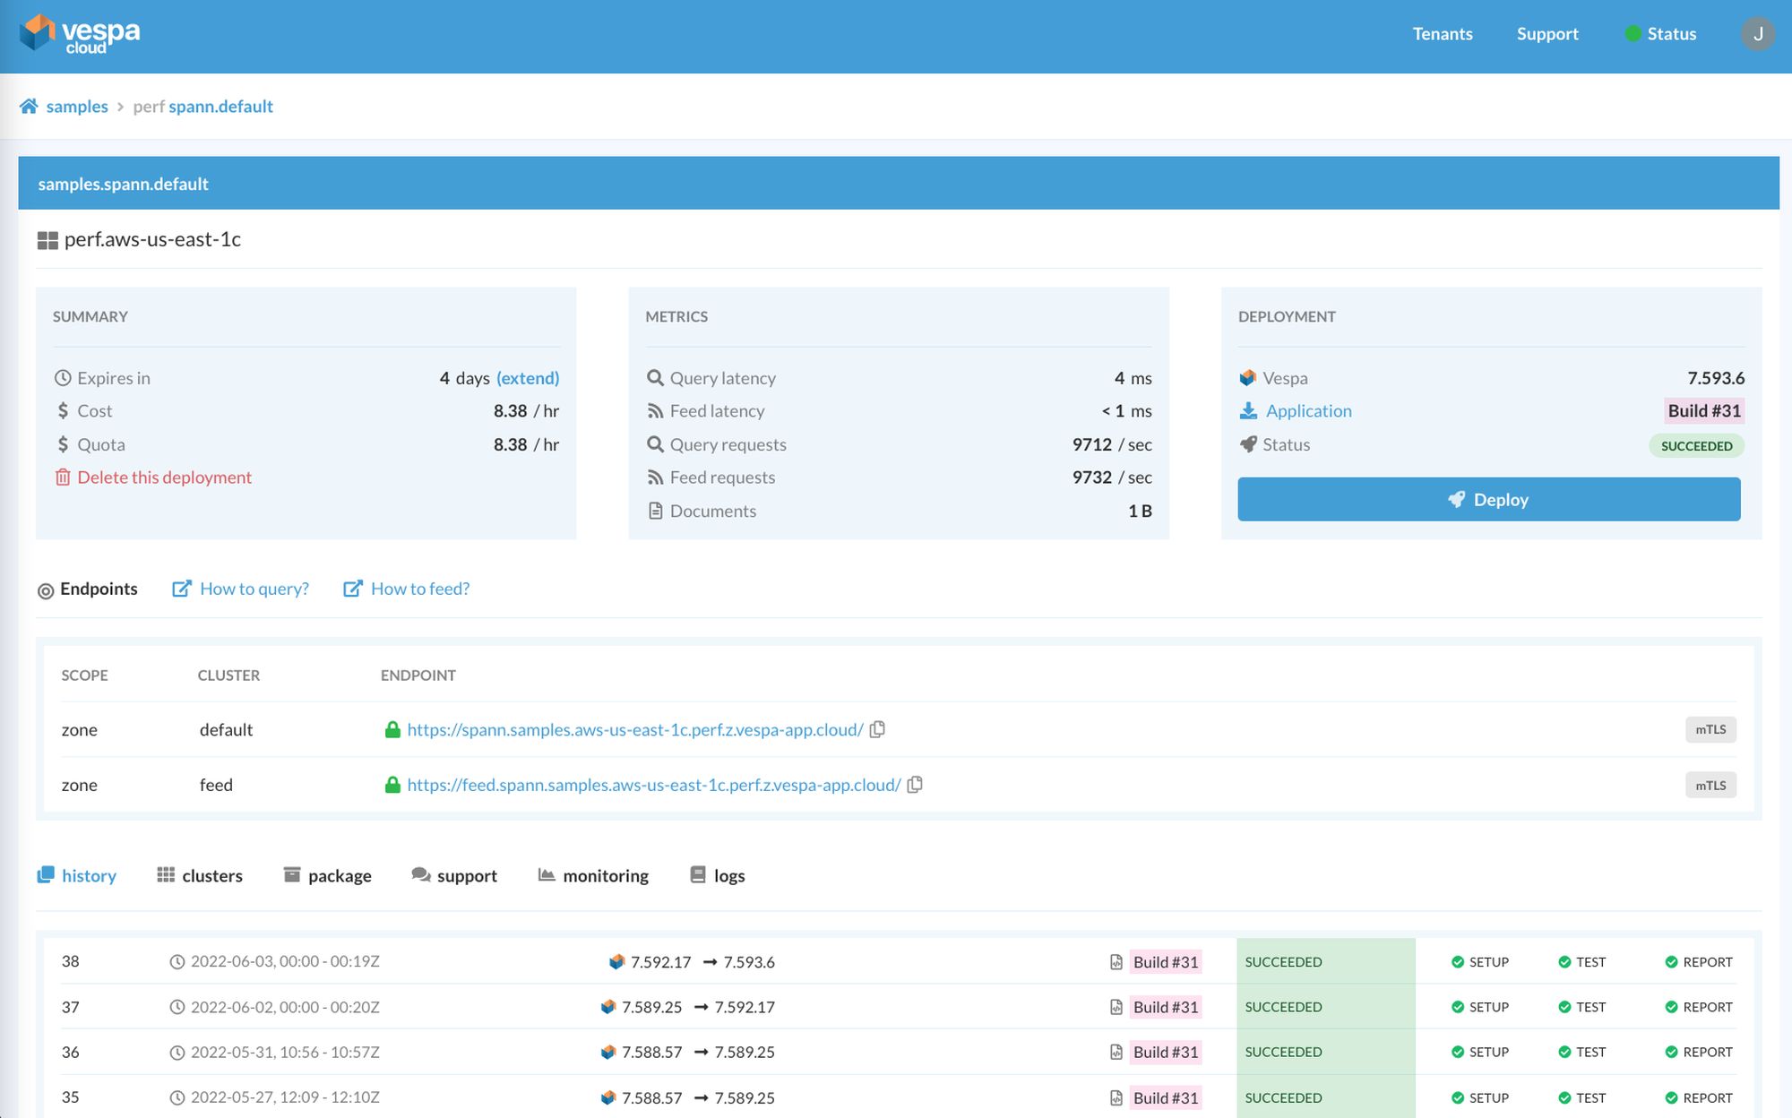The width and height of the screenshot is (1792, 1118).
Task: Click the trash icon for delete deployment
Action: point(63,477)
